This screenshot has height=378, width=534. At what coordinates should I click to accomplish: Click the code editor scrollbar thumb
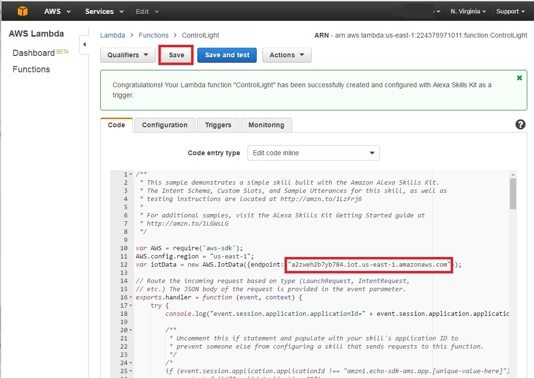[513, 193]
